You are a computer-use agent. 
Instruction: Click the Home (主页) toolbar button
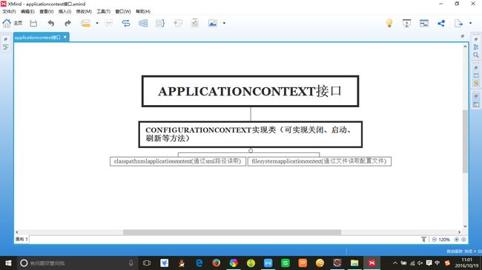(13, 23)
